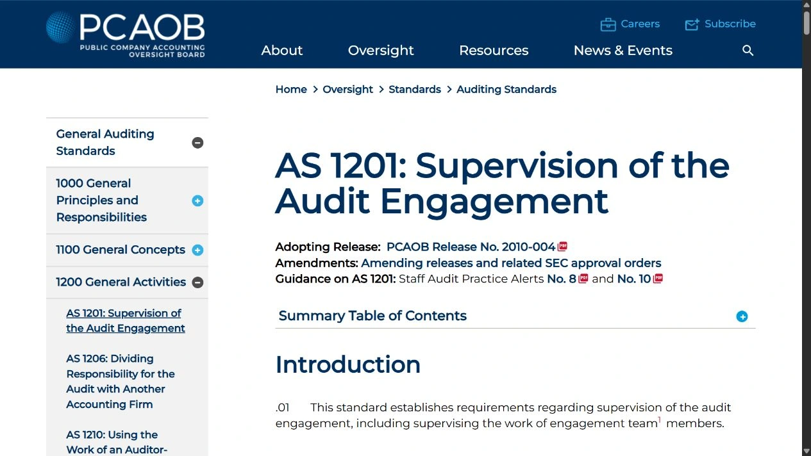Click Summary Table of Contents heading
Image resolution: width=811 pixels, height=456 pixels.
pyautogui.click(x=372, y=316)
